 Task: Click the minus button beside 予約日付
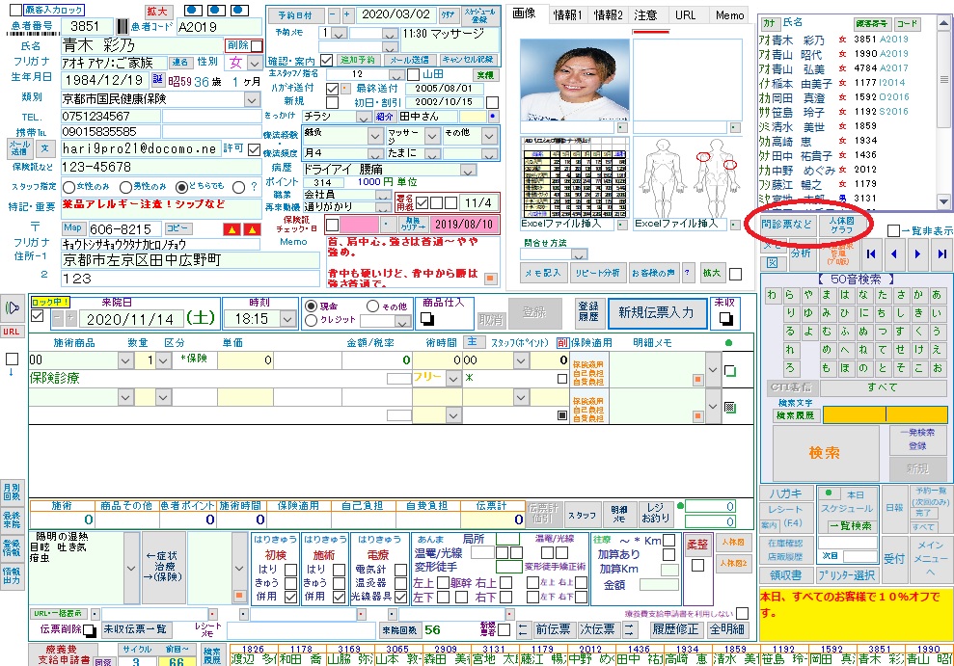[334, 14]
